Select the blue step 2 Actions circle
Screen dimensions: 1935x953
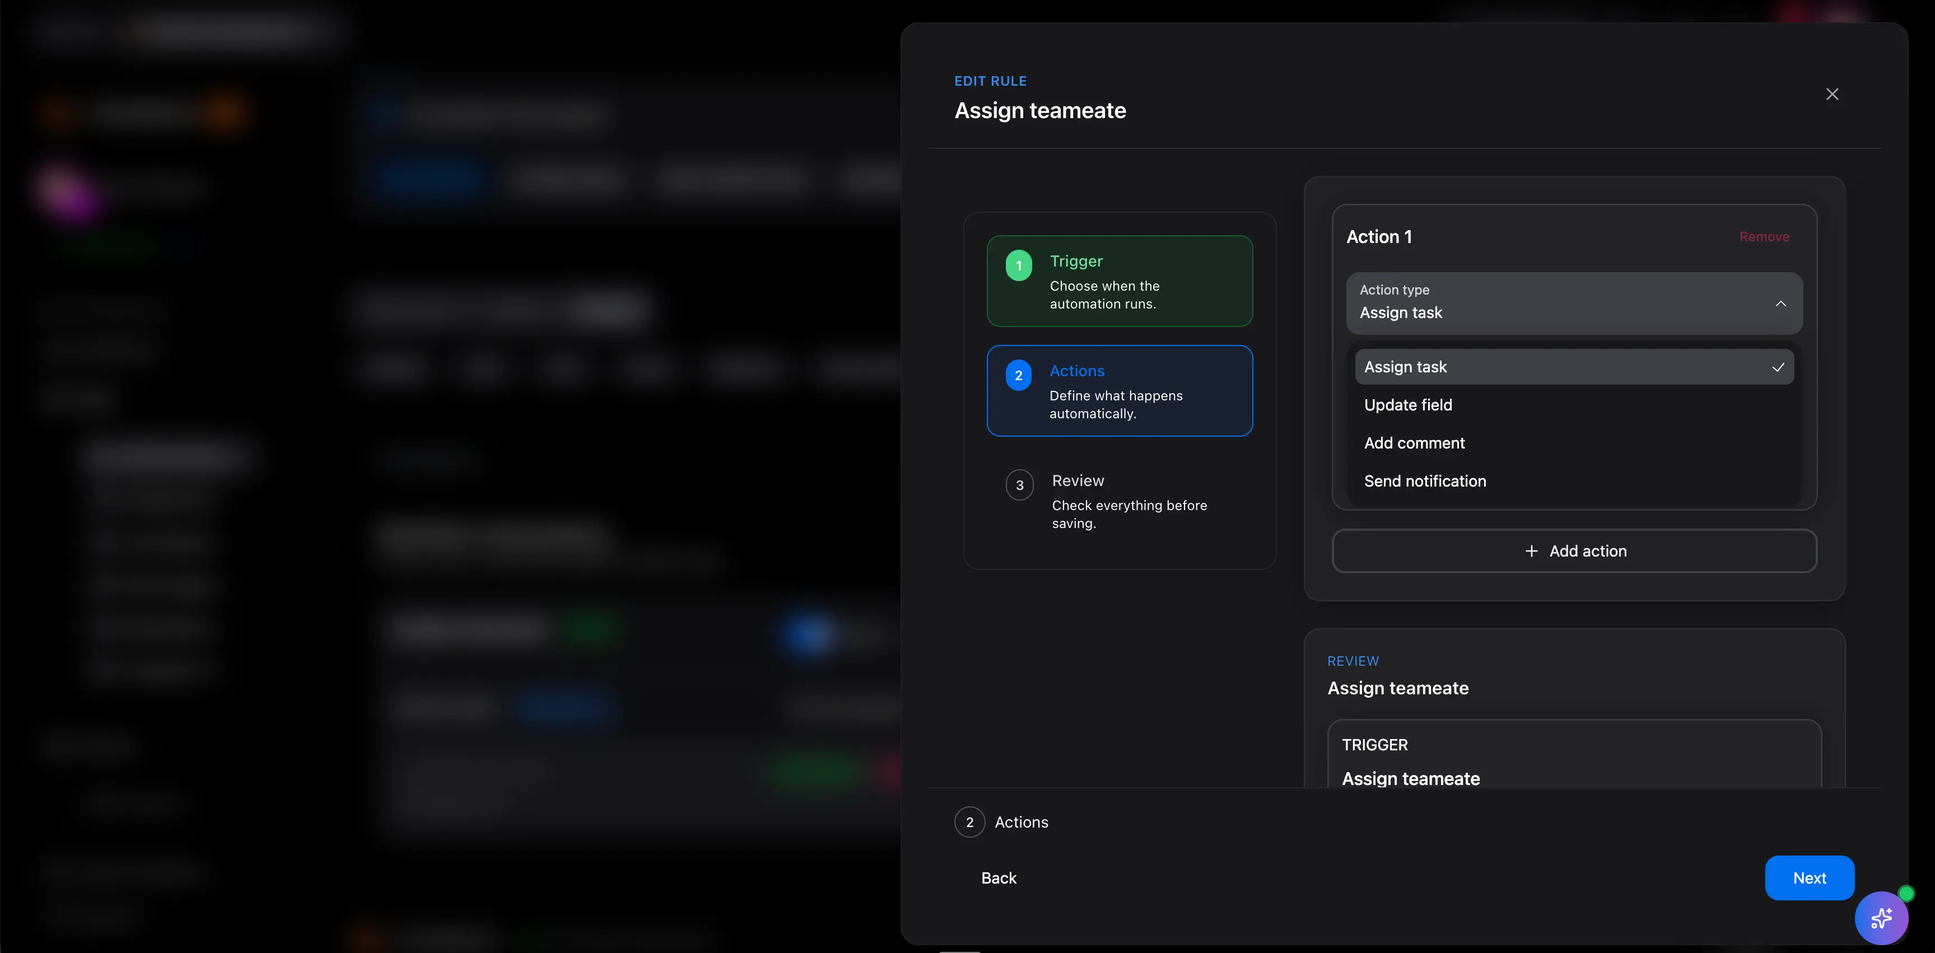[1019, 375]
